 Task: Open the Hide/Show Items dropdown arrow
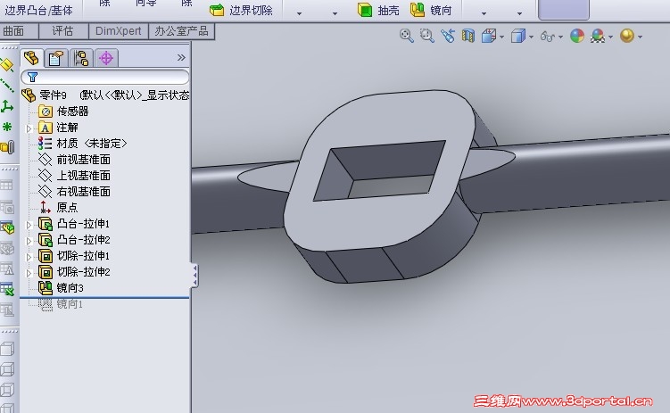[x=560, y=37]
